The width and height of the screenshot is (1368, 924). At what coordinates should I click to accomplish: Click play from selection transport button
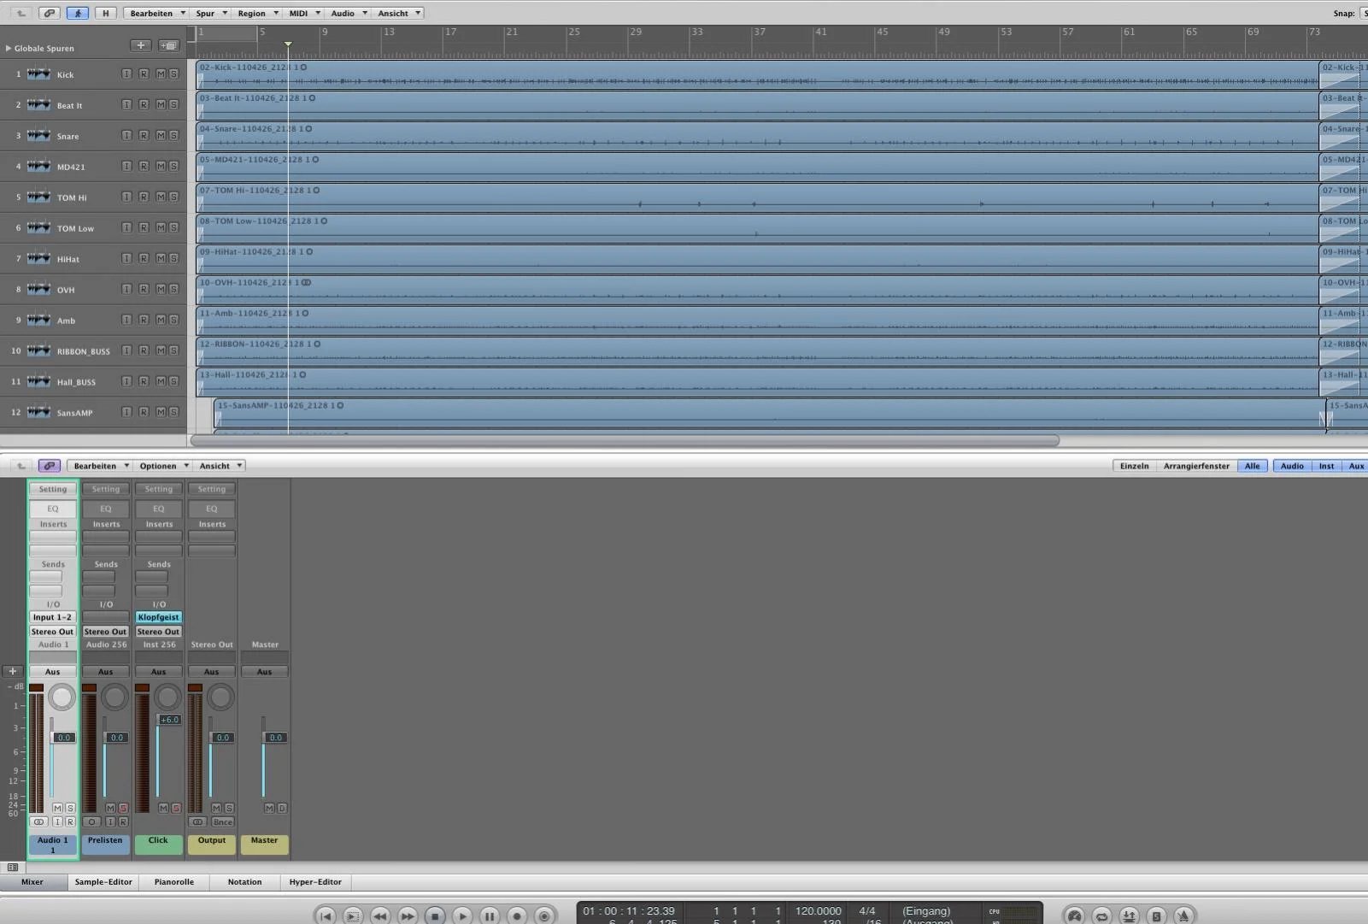click(x=353, y=915)
